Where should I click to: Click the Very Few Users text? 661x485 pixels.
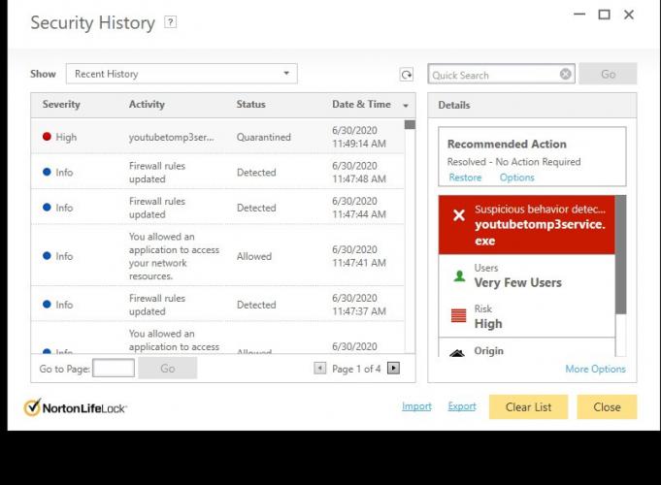click(x=517, y=282)
